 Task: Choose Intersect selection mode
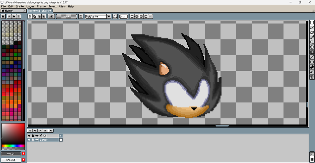click(44, 16)
